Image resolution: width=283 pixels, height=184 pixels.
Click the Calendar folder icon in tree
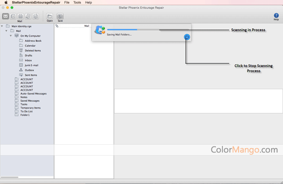point(21,45)
